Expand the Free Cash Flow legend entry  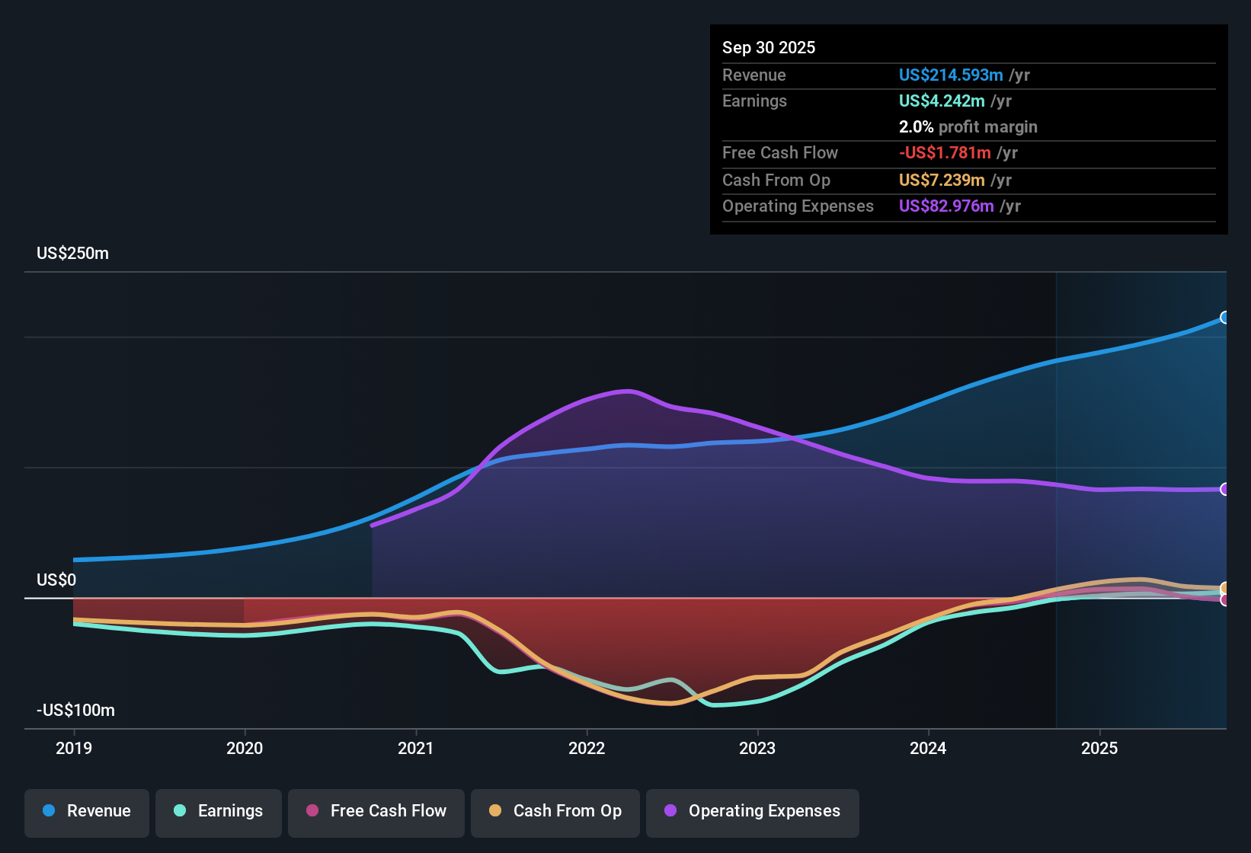pyautogui.click(x=376, y=811)
